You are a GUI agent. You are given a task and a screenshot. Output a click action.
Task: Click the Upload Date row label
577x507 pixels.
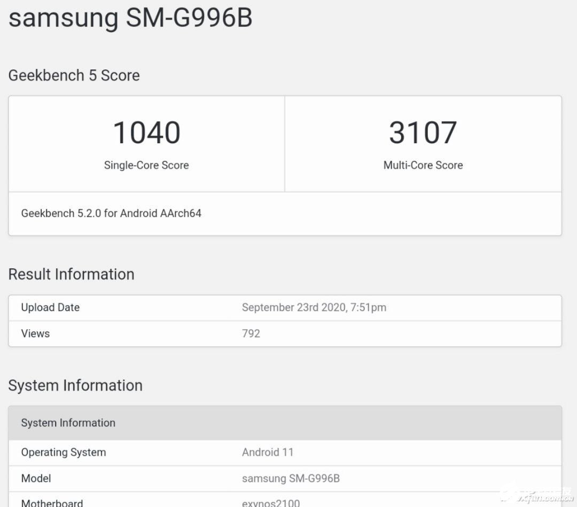pyautogui.click(x=50, y=307)
